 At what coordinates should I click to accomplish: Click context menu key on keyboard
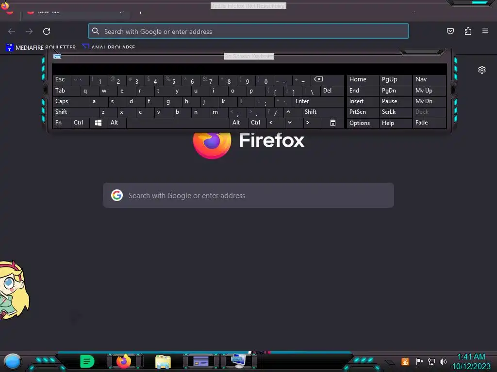click(x=333, y=123)
